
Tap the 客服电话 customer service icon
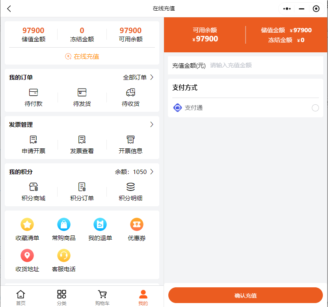coord(64,255)
